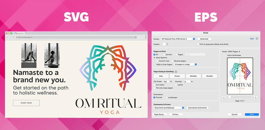265x130 pixels.
Task: Click the omritual-yoga.com address bar
Action: [x=76, y=37]
